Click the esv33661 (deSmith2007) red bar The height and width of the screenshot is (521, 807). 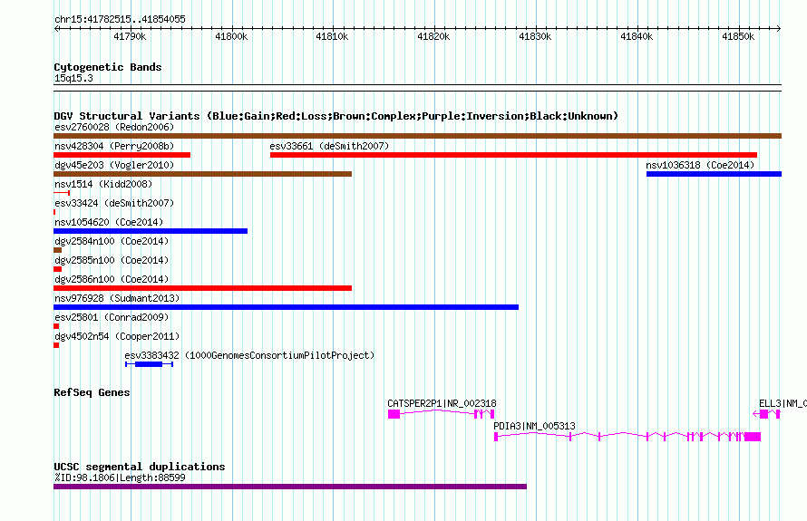513,155
